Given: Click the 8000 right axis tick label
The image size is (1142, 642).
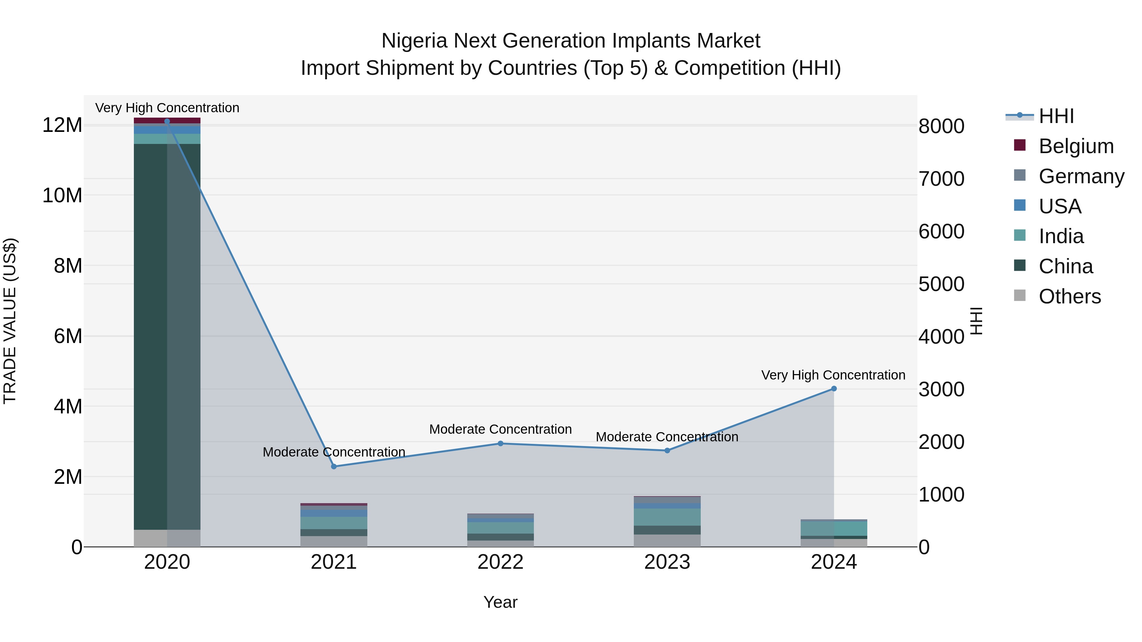Looking at the screenshot, I should click(942, 126).
